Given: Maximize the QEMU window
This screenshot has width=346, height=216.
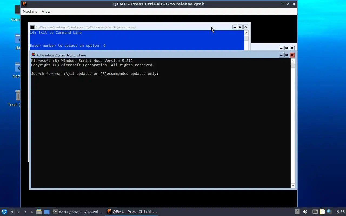Looking at the screenshot, I should [x=288, y=4].
